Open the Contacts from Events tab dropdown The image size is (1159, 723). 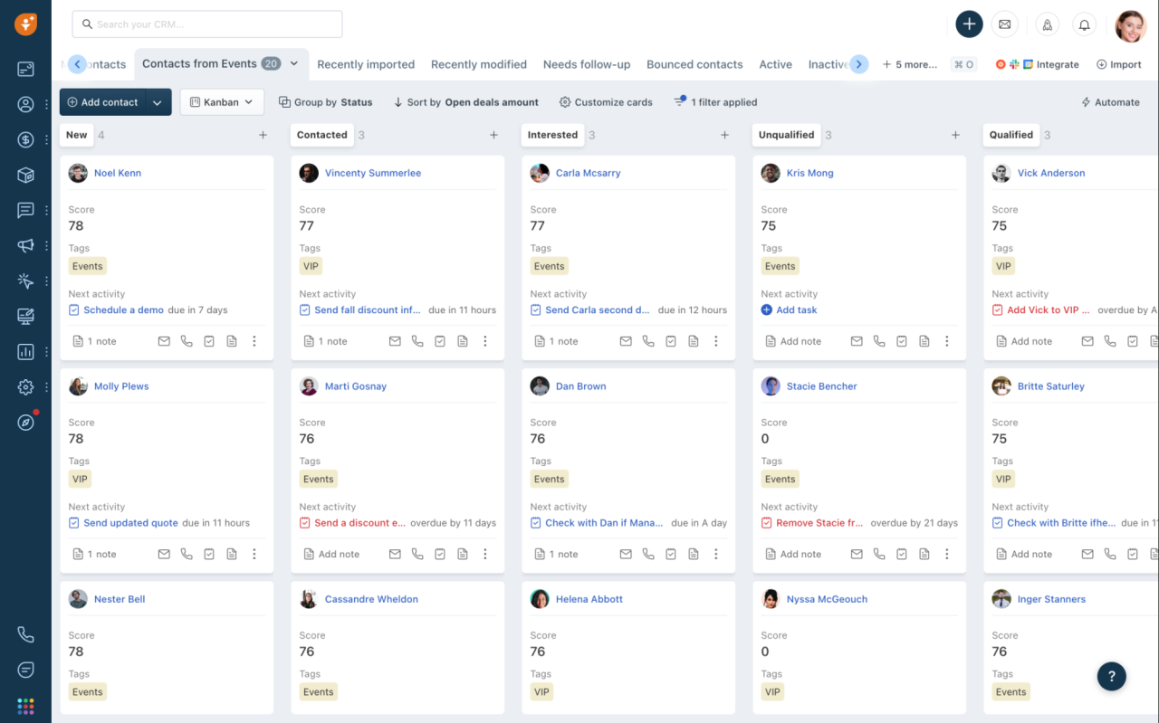tap(292, 63)
